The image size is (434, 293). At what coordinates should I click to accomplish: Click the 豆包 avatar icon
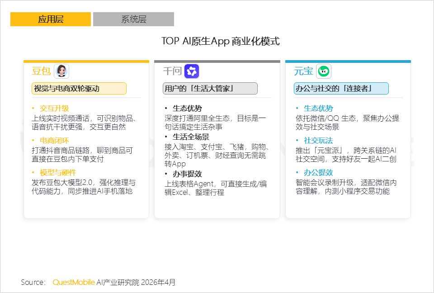[x=61, y=71]
